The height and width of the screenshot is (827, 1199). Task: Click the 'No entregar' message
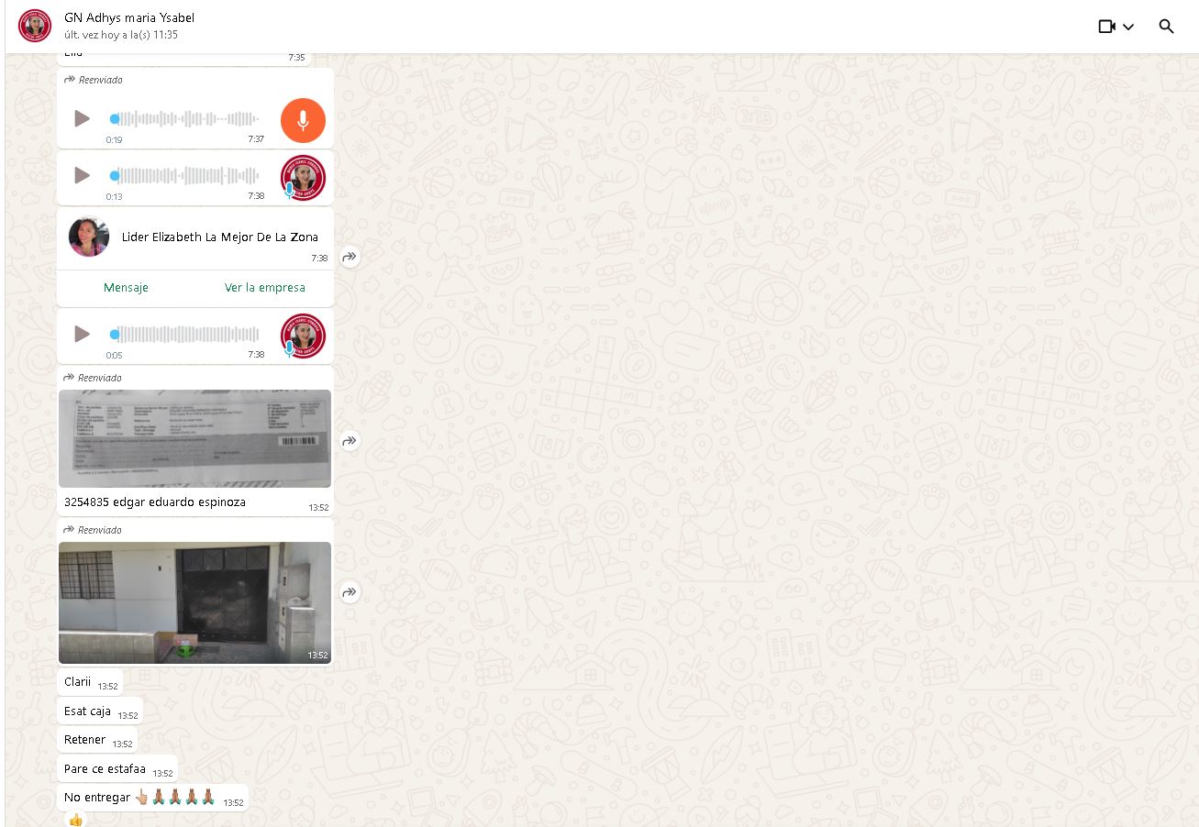[153, 798]
